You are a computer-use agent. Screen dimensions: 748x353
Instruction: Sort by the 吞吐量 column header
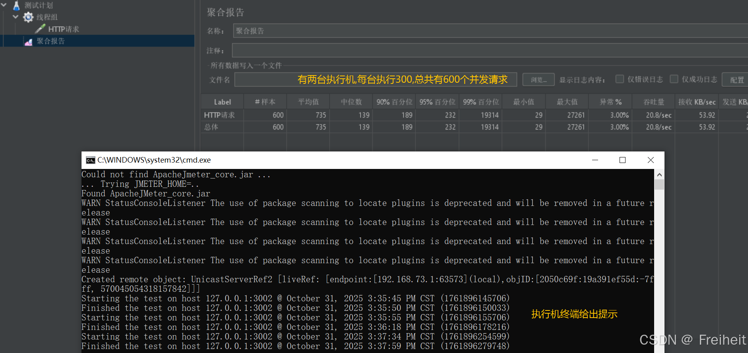coord(654,102)
